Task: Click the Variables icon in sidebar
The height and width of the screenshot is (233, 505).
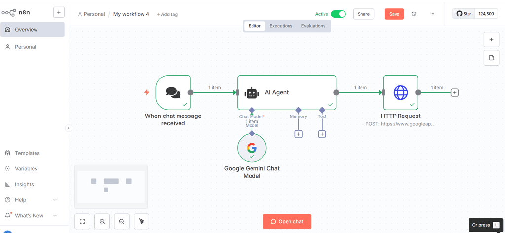Action: (x=8, y=168)
